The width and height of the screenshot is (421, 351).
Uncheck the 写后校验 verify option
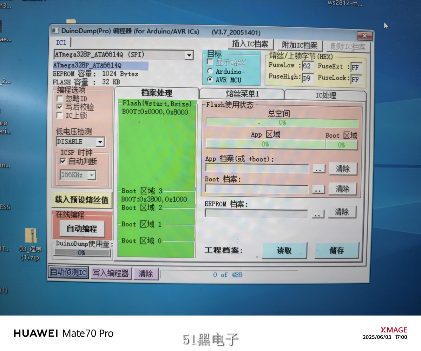tap(60, 107)
